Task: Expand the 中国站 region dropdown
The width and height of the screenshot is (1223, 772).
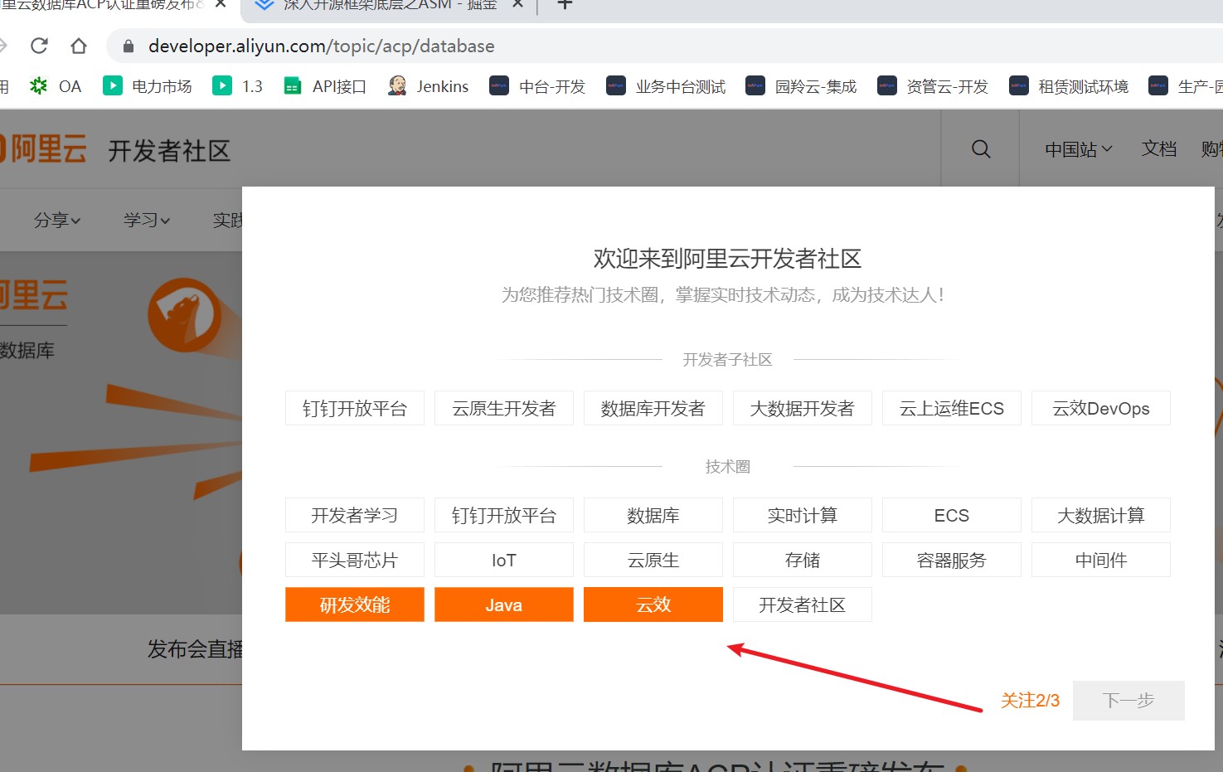Action: pyautogui.click(x=1078, y=150)
